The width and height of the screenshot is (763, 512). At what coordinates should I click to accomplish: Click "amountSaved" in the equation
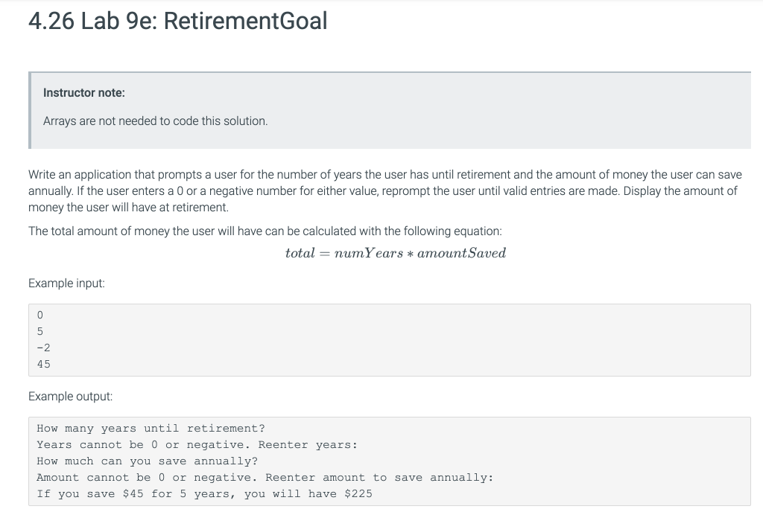(462, 253)
